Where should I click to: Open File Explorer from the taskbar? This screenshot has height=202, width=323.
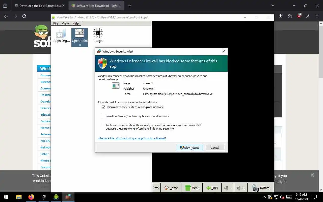coord(19,197)
